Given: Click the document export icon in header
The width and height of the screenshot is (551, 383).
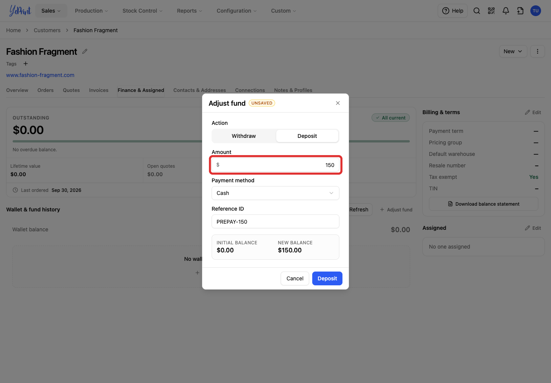Looking at the screenshot, I should click(x=520, y=11).
